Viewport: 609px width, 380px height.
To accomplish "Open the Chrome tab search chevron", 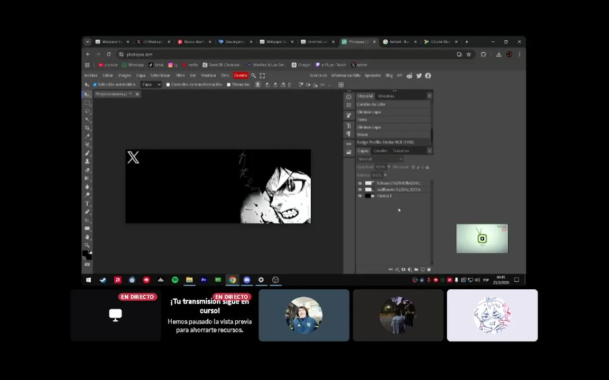I will [x=87, y=42].
